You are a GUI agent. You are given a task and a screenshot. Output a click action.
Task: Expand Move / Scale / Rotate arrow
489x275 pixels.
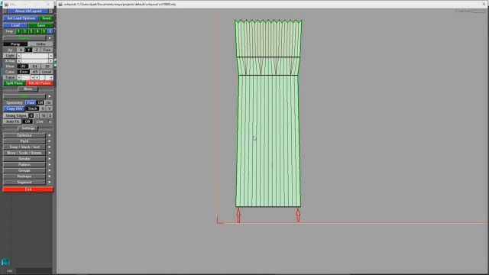pyautogui.click(x=50, y=153)
